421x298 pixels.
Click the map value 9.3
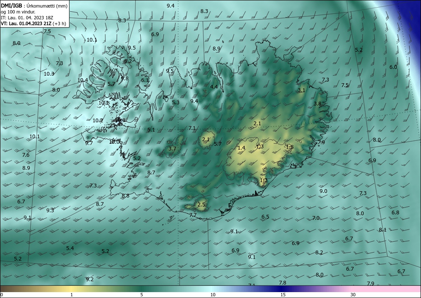click(50, 211)
